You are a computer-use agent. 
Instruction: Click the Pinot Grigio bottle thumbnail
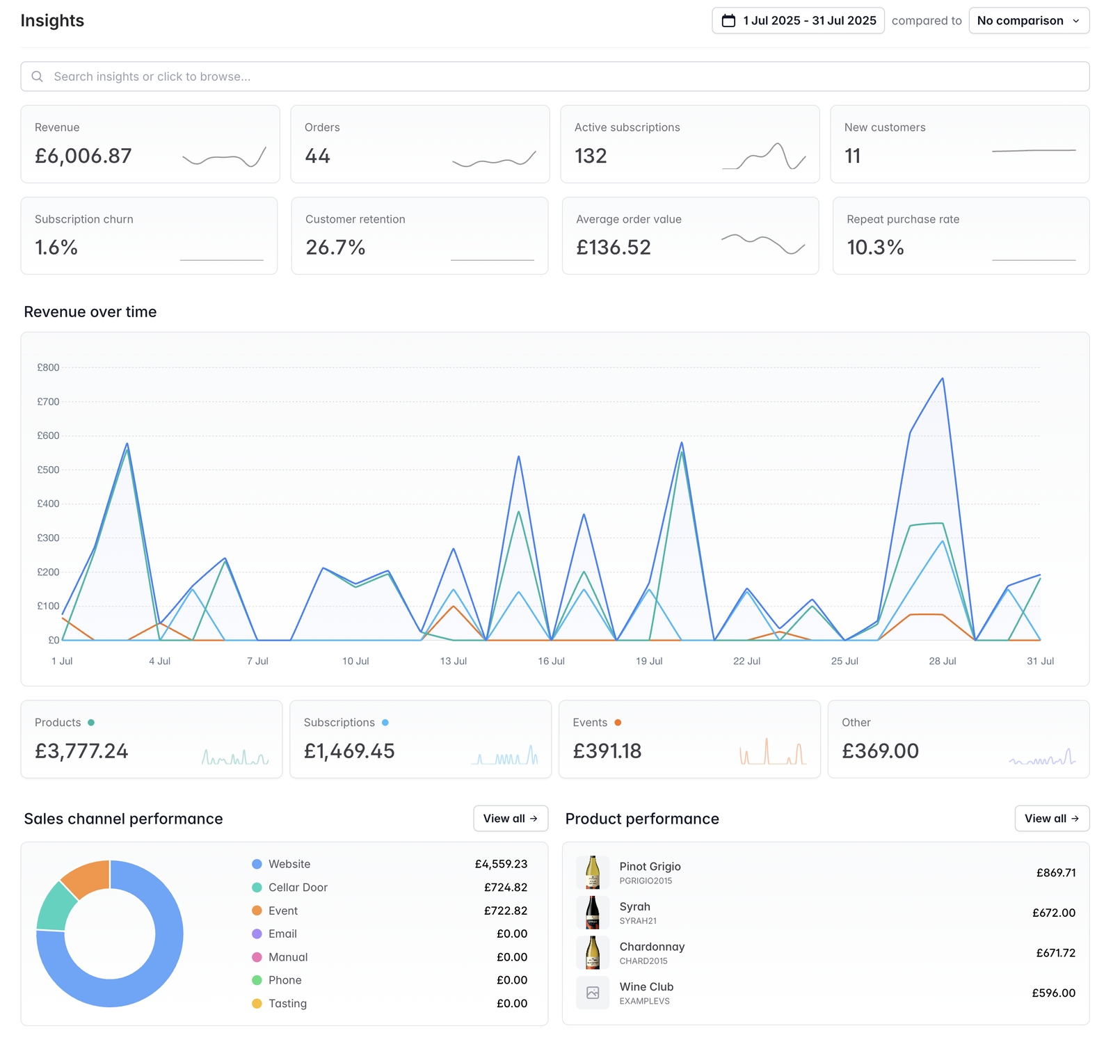[x=592, y=872]
